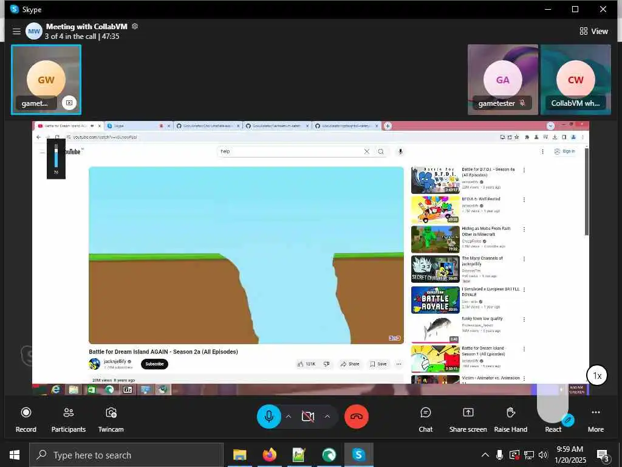Viewport: 622px width, 467px height.
Task: Open Windows Start menu
Action: 15,455
